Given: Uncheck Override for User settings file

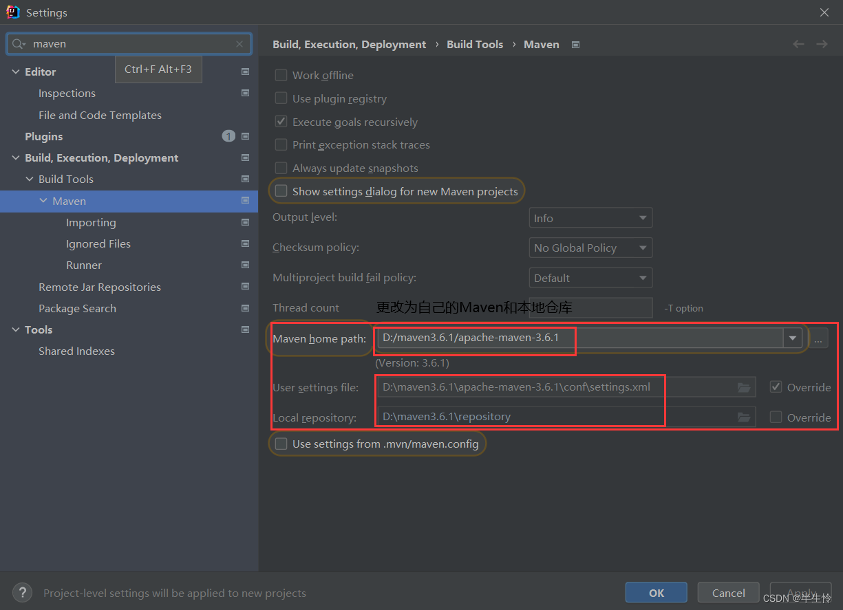Looking at the screenshot, I should (x=776, y=387).
